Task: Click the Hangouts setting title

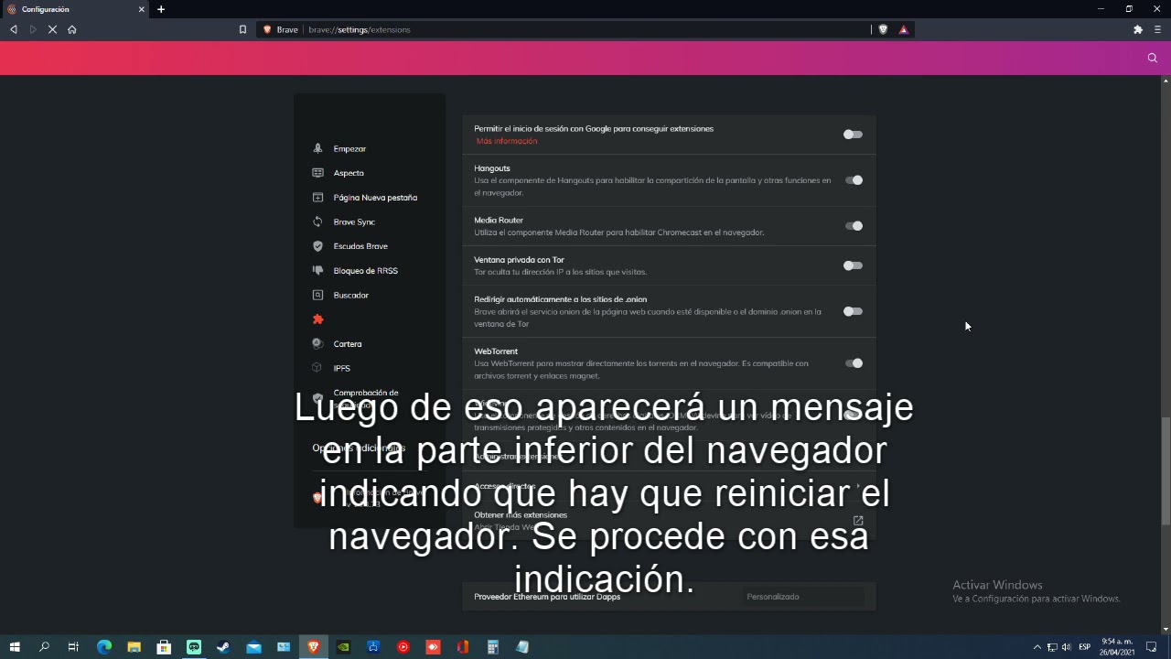Action: coord(492,168)
